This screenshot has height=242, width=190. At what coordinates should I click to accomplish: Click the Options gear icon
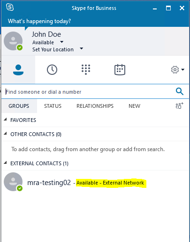point(175,70)
